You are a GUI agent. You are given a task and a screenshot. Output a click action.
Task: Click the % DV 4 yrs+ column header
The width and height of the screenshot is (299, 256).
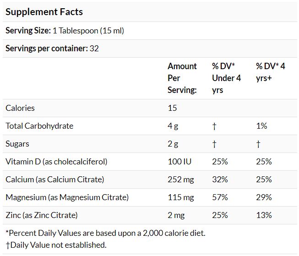tap(271, 72)
